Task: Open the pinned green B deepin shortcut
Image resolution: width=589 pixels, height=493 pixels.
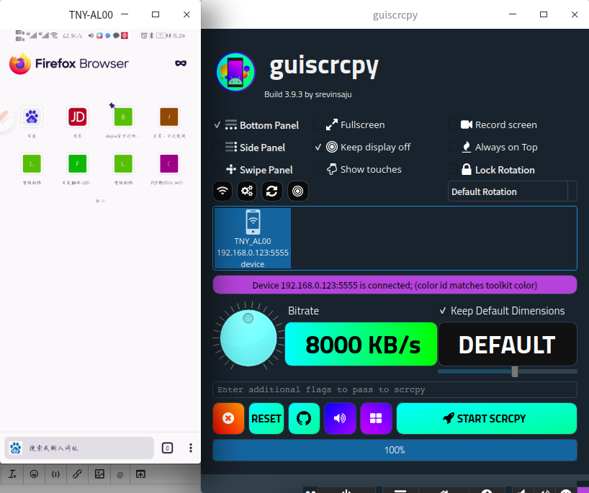Action: (x=123, y=117)
